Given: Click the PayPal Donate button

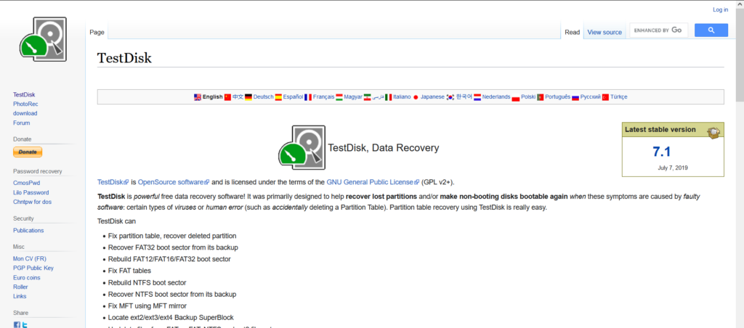Looking at the screenshot, I should tap(28, 152).
